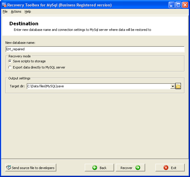The width and height of the screenshot is (190, 177).
Task: Open the File menu
Action: 5,11
